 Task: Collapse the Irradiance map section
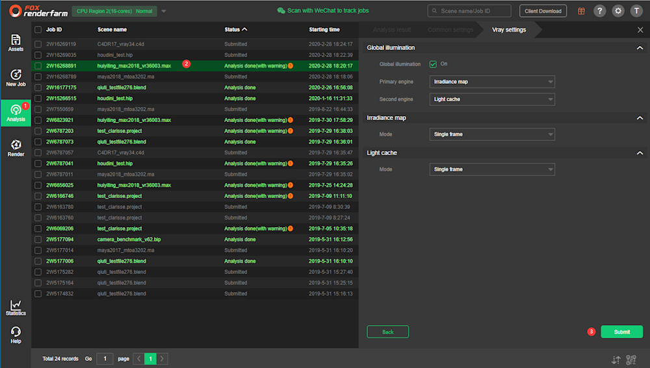click(640, 118)
